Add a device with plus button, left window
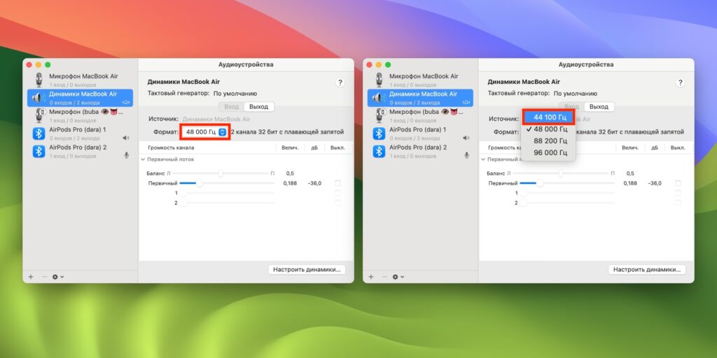The height and width of the screenshot is (358, 717). (x=31, y=277)
